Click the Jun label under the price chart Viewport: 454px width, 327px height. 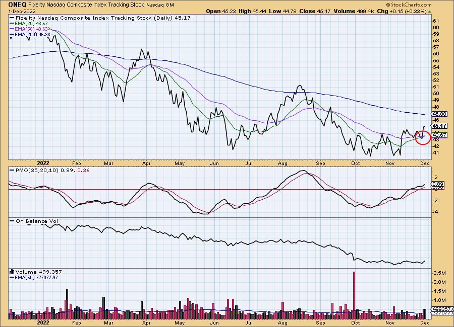[x=214, y=163]
